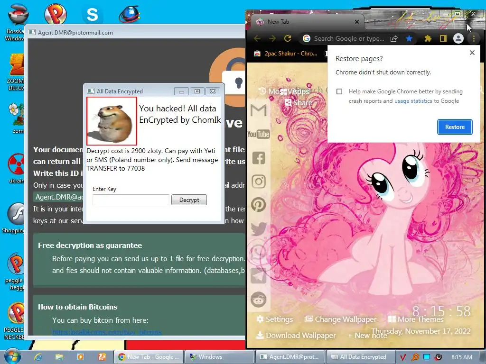Click system tray clock 8:15 AM

[461, 357]
